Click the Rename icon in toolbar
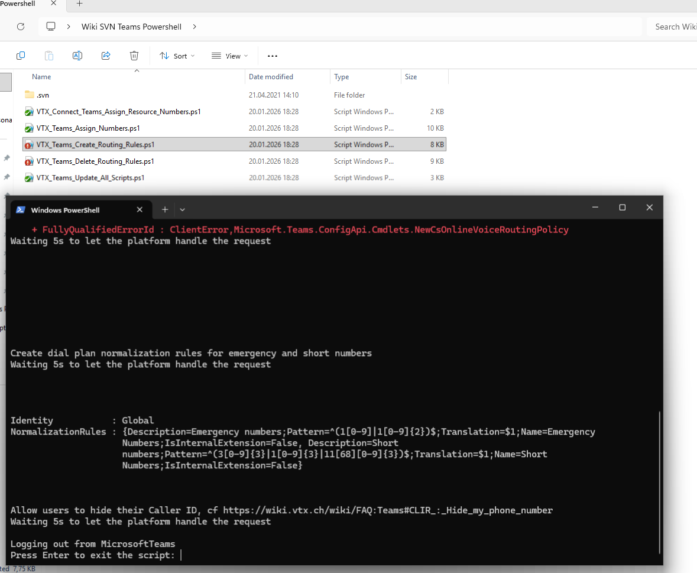Screen dimensions: 697x573 (77, 56)
